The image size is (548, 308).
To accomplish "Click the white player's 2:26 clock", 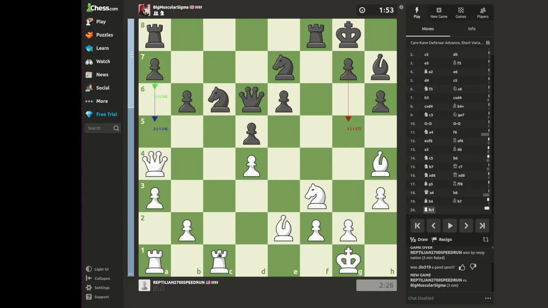I will coord(376,285).
